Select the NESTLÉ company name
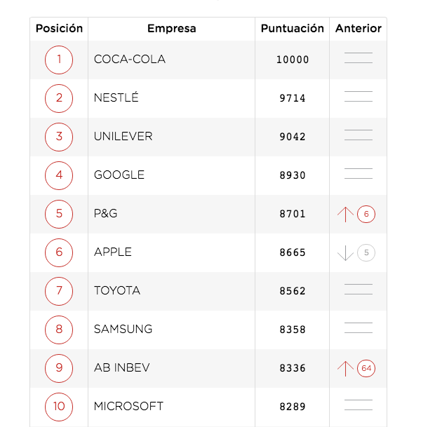Screen dimensions: 435x427 pos(116,98)
